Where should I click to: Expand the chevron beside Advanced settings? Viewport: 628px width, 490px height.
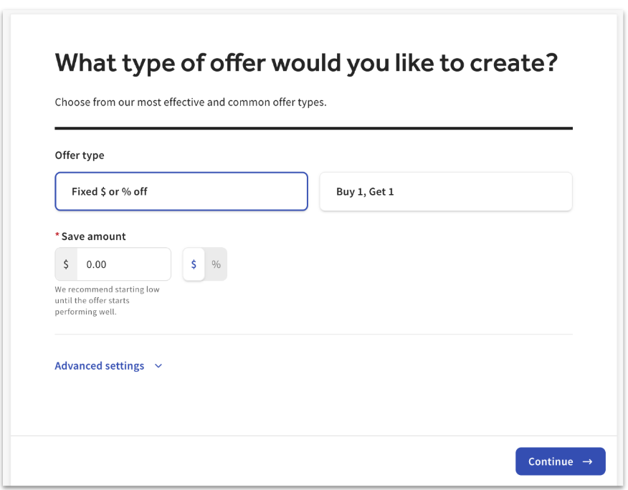point(158,366)
